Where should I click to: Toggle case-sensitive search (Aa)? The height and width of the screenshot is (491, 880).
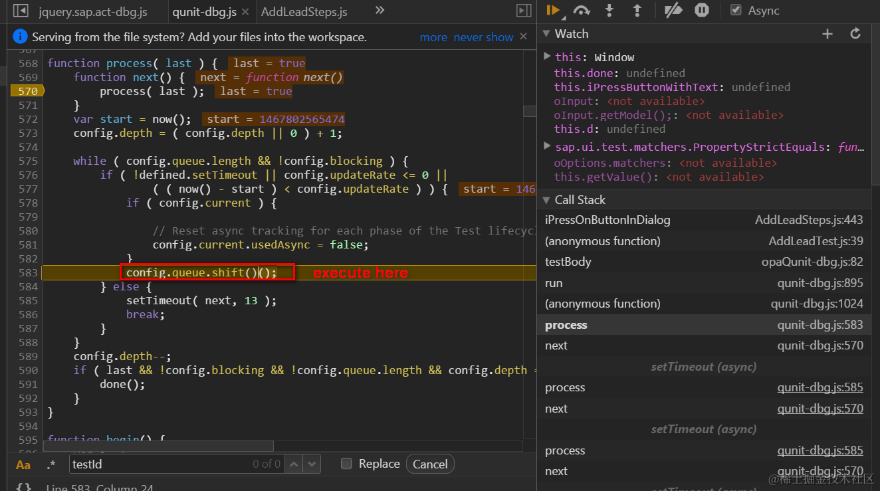point(23,464)
